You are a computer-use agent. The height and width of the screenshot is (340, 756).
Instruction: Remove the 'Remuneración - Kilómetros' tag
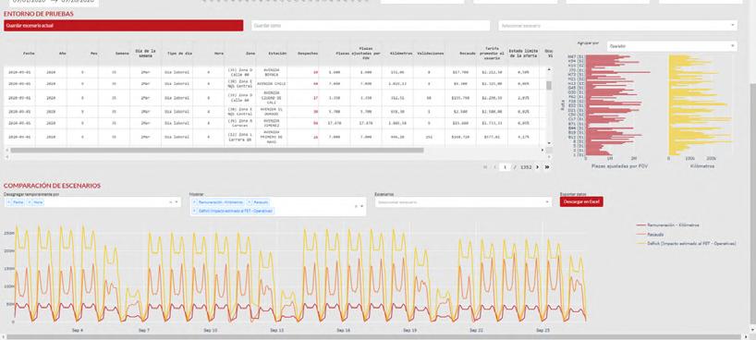point(195,202)
